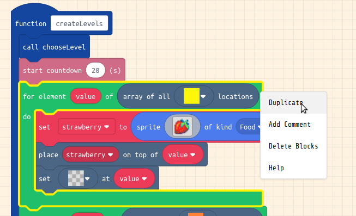Open the strawberry variable dropdown in set block

(x=87, y=127)
